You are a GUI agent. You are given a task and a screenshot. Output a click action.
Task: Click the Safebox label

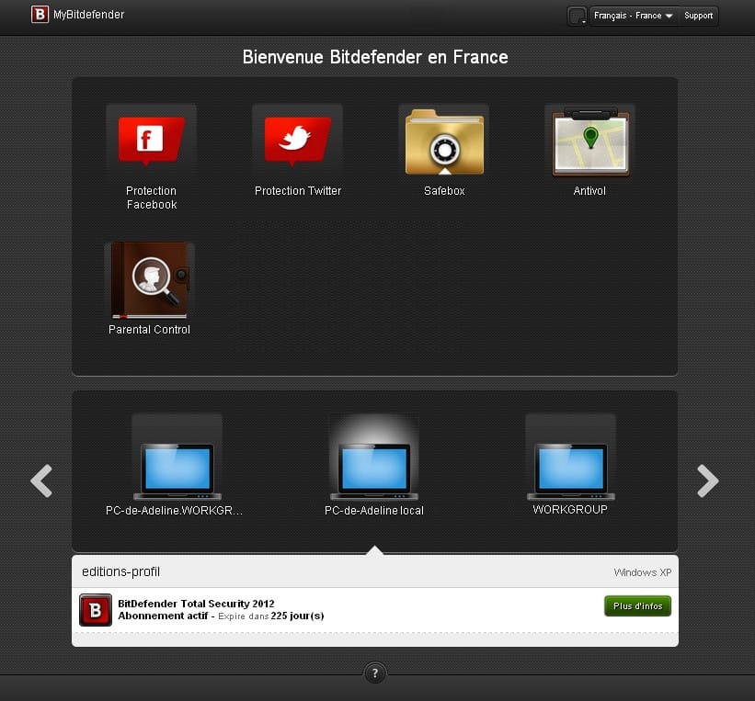pyautogui.click(x=444, y=191)
